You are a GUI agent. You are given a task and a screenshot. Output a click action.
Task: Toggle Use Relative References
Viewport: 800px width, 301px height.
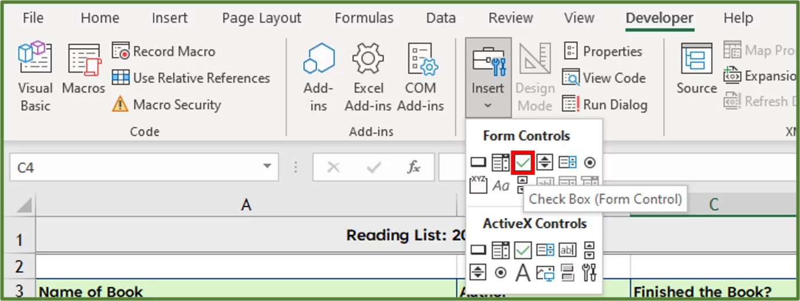[191, 78]
